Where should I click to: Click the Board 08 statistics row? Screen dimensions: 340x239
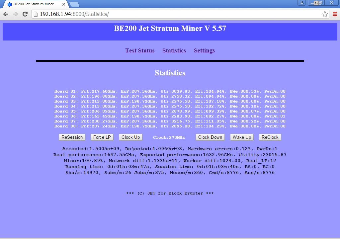pos(170,126)
